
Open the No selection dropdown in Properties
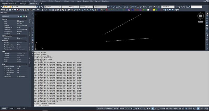19,16
